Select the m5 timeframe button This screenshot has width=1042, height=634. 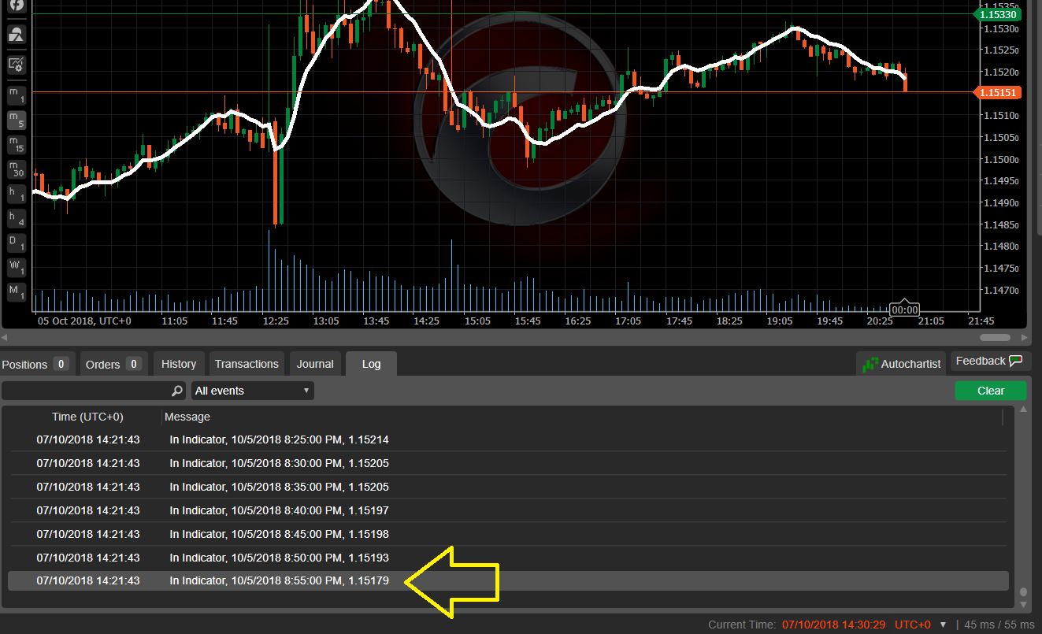click(x=17, y=120)
